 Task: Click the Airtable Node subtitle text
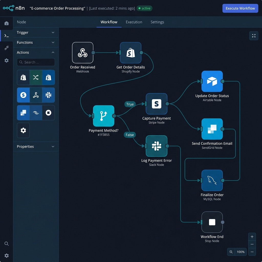pos(212,100)
